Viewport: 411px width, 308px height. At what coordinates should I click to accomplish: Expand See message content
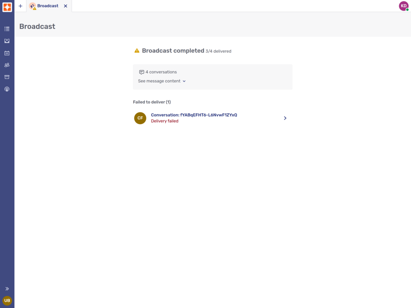162,81
